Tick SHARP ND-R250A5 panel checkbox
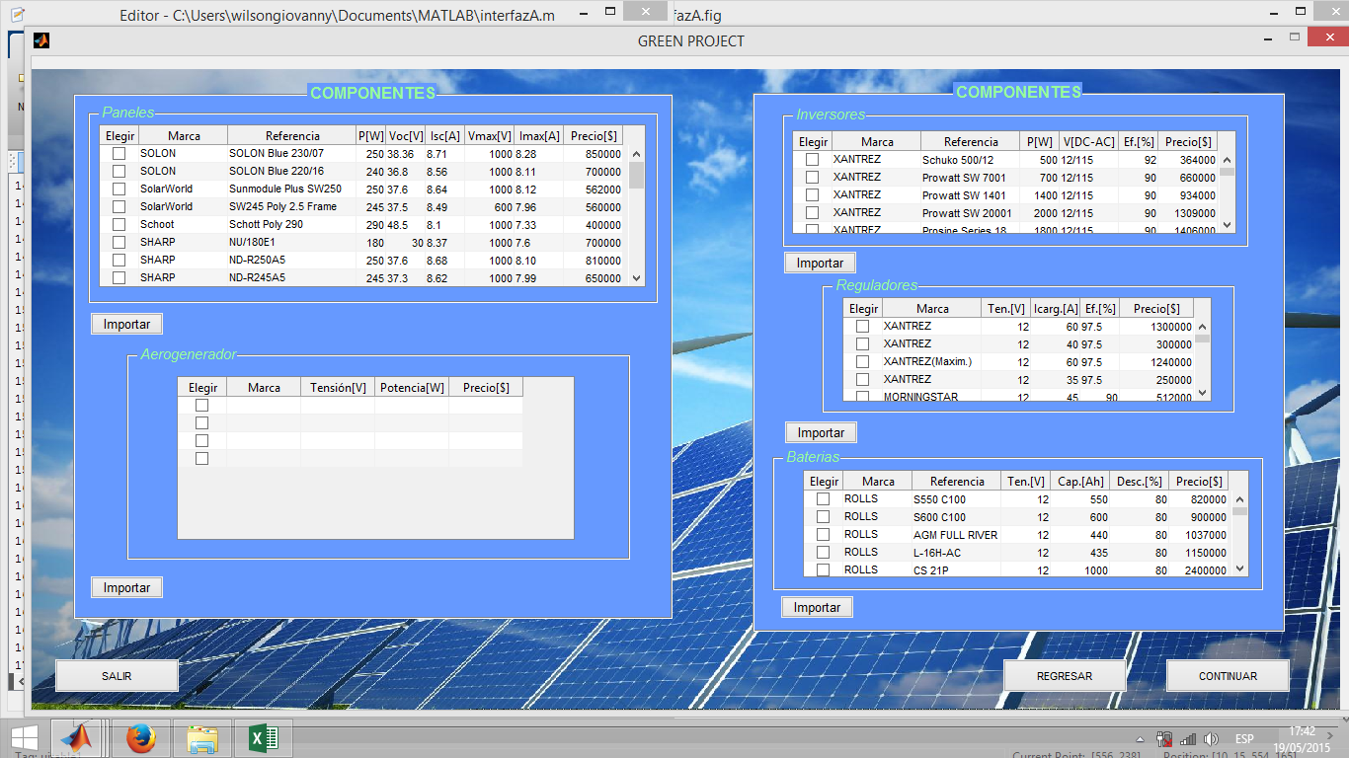Image resolution: width=1349 pixels, height=758 pixels. click(x=119, y=261)
